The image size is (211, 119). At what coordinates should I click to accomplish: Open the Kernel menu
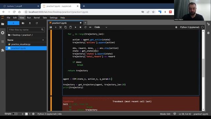pyautogui.click(x=37, y=18)
